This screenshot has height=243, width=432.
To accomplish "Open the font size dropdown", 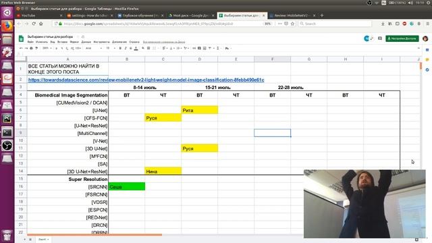I will [x=111, y=48].
